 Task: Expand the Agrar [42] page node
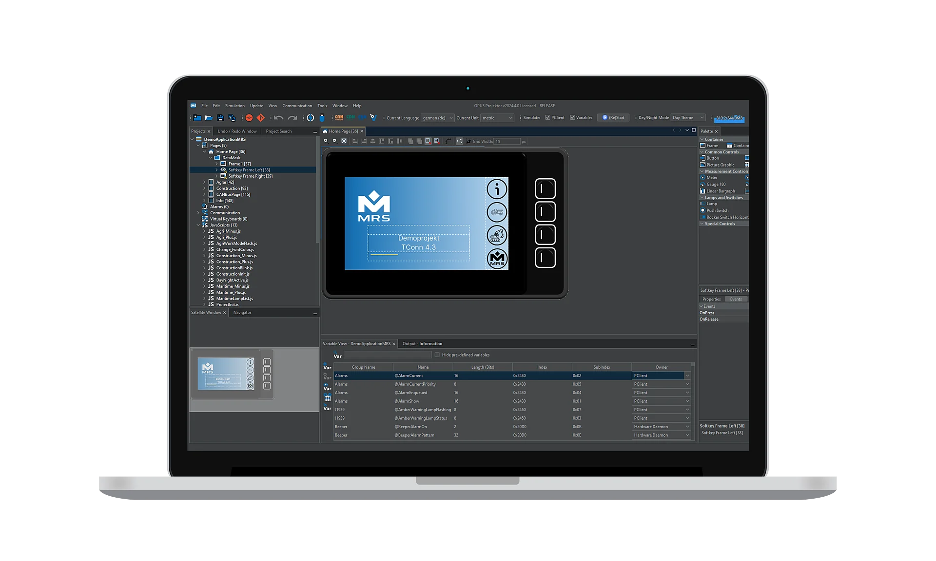(x=204, y=182)
